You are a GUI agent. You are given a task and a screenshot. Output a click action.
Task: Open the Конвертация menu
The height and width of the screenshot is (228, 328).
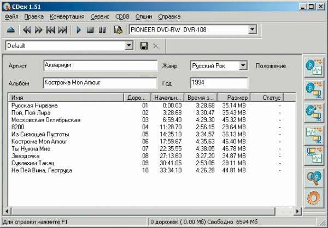point(68,17)
